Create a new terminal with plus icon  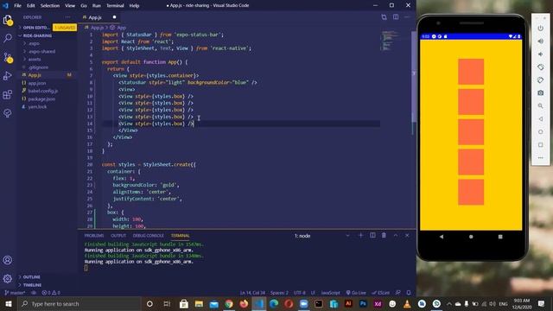[x=360, y=235]
